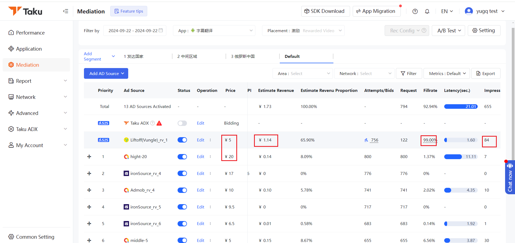
Task: Click the calendar icon in date filter
Action: pyautogui.click(x=161, y=30)
